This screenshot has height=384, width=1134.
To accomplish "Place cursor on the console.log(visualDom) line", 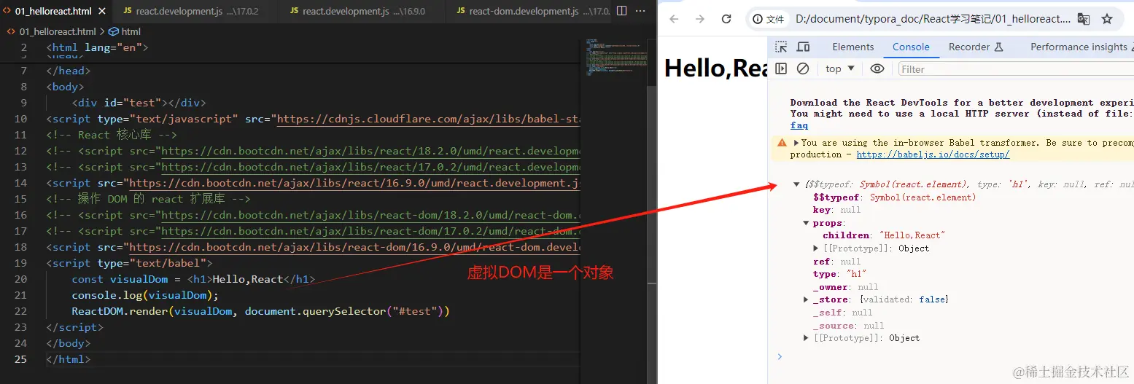I will [x=145, y=295].
